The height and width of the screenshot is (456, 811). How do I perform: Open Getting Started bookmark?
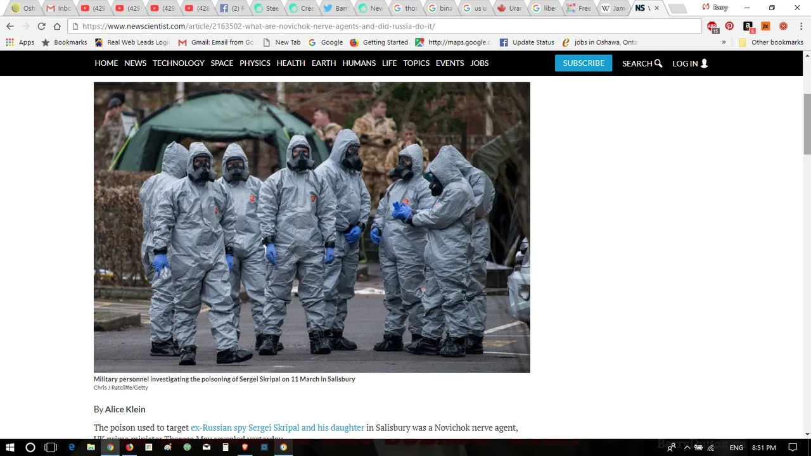point(379,42)
